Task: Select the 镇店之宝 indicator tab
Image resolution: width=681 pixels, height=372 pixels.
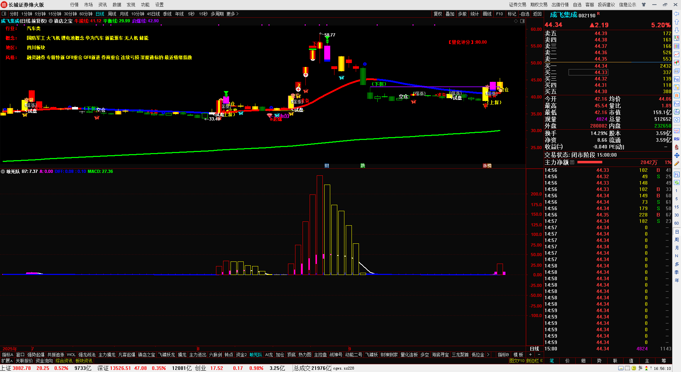Action: (146, 355)
